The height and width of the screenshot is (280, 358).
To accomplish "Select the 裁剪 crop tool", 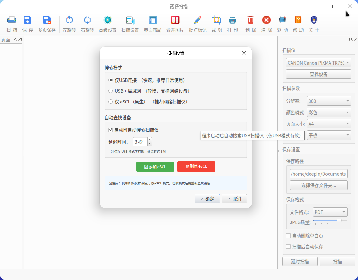I will [x=217, y=20].
